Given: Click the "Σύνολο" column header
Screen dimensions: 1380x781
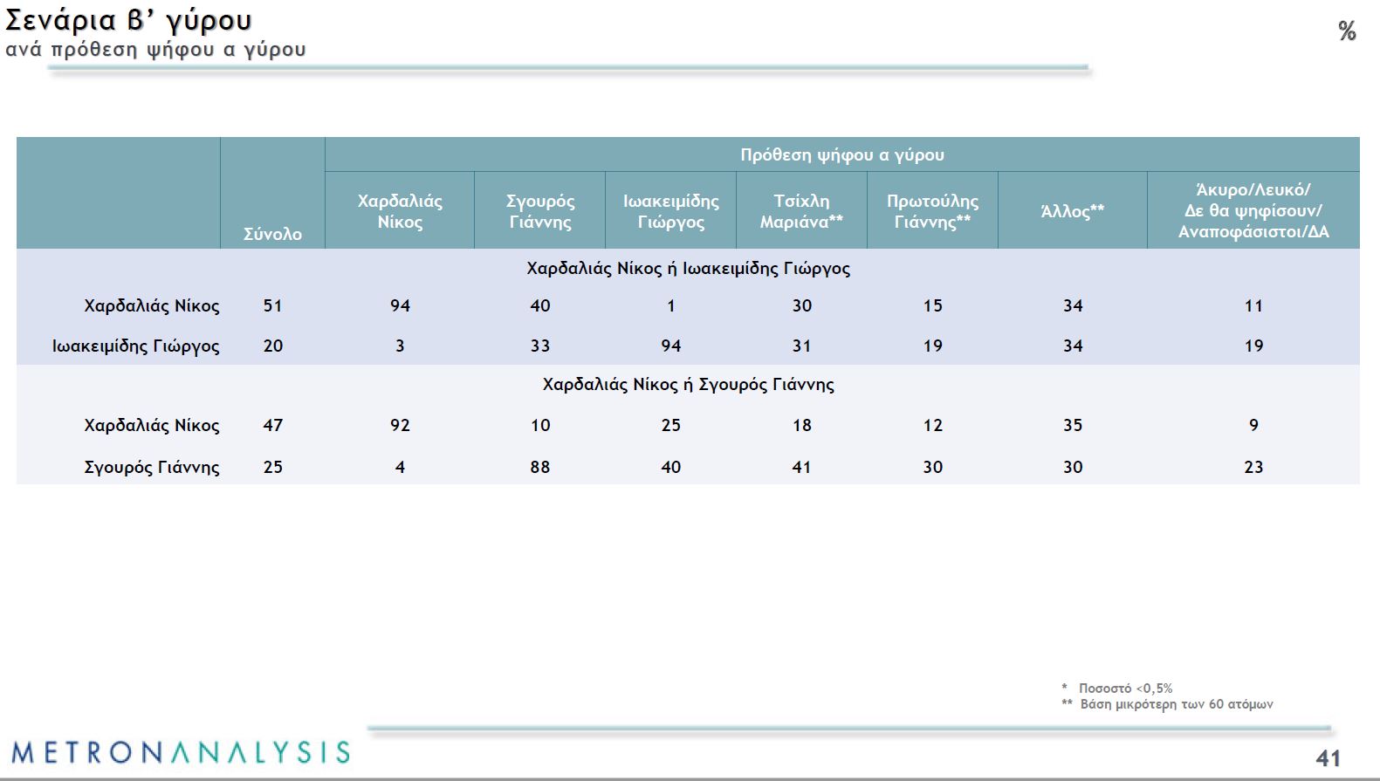Looking at the screenshot, I should [272, 234].
